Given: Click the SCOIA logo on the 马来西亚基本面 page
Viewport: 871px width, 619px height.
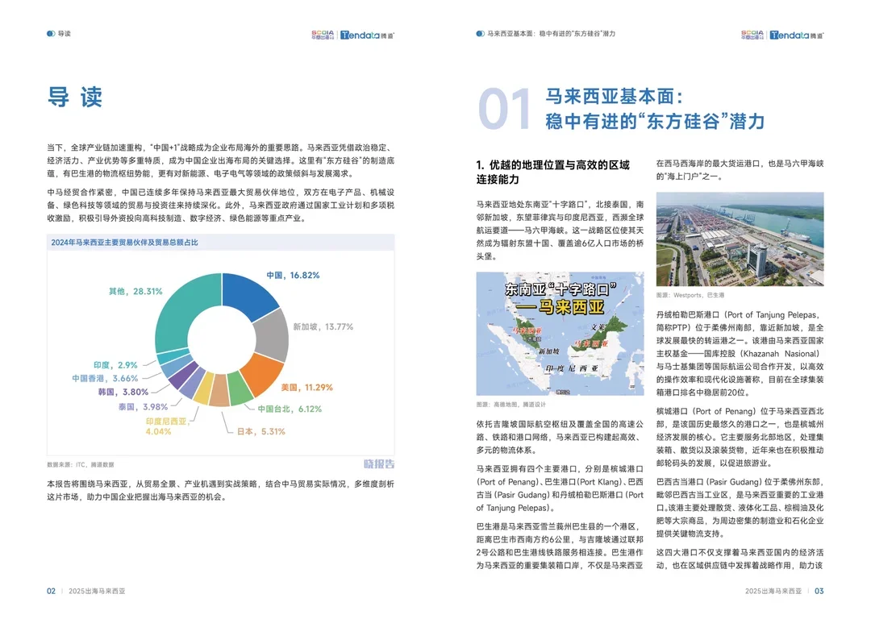Looking at the screenshot, I should (x=752, y=35).
